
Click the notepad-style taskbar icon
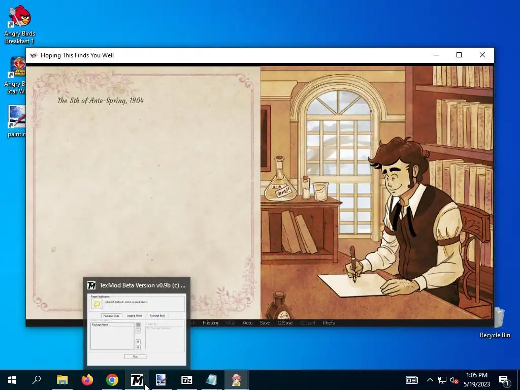[x=211, y=380]
